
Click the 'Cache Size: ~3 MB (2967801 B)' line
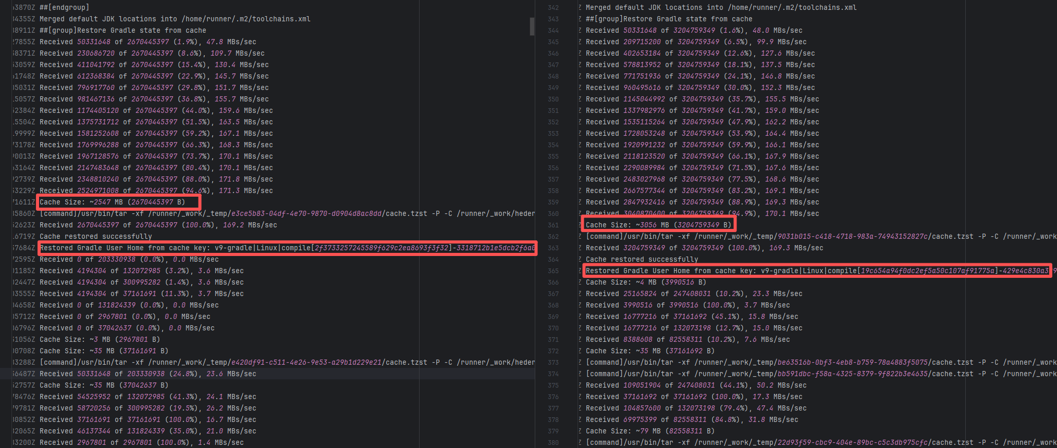pos(99,340)
